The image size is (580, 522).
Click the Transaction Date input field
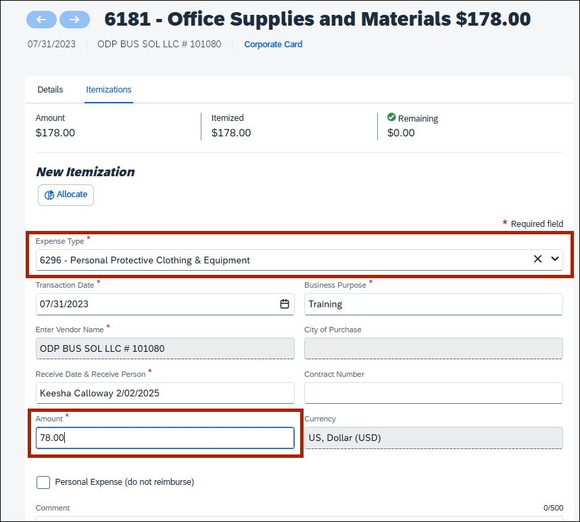165,304
